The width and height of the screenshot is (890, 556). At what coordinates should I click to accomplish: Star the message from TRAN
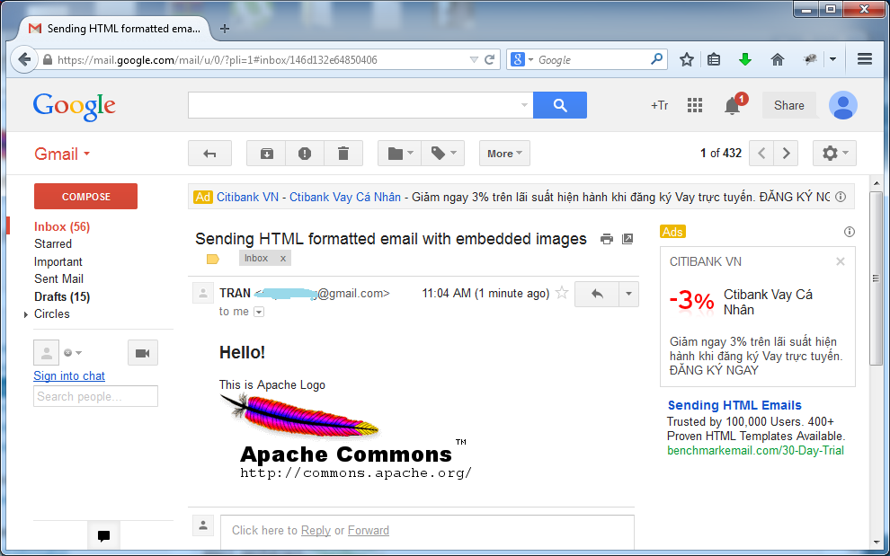tap(562, 293)
